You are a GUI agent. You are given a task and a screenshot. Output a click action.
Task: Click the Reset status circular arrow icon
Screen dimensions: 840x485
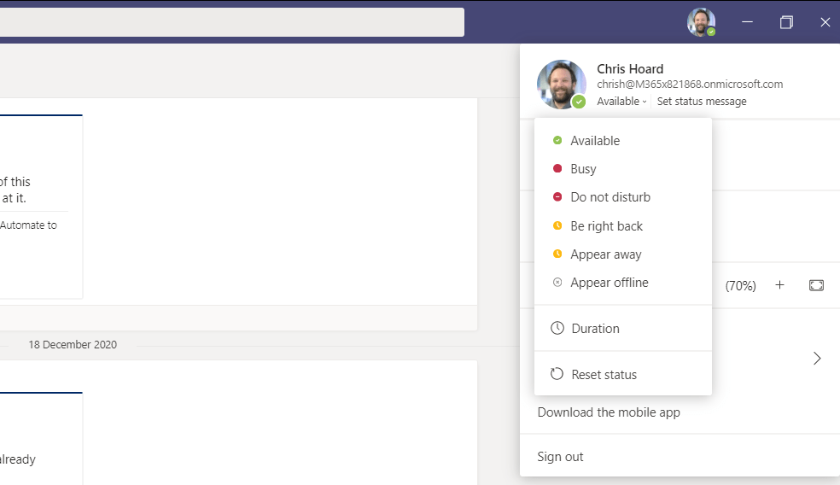[557, 375]
